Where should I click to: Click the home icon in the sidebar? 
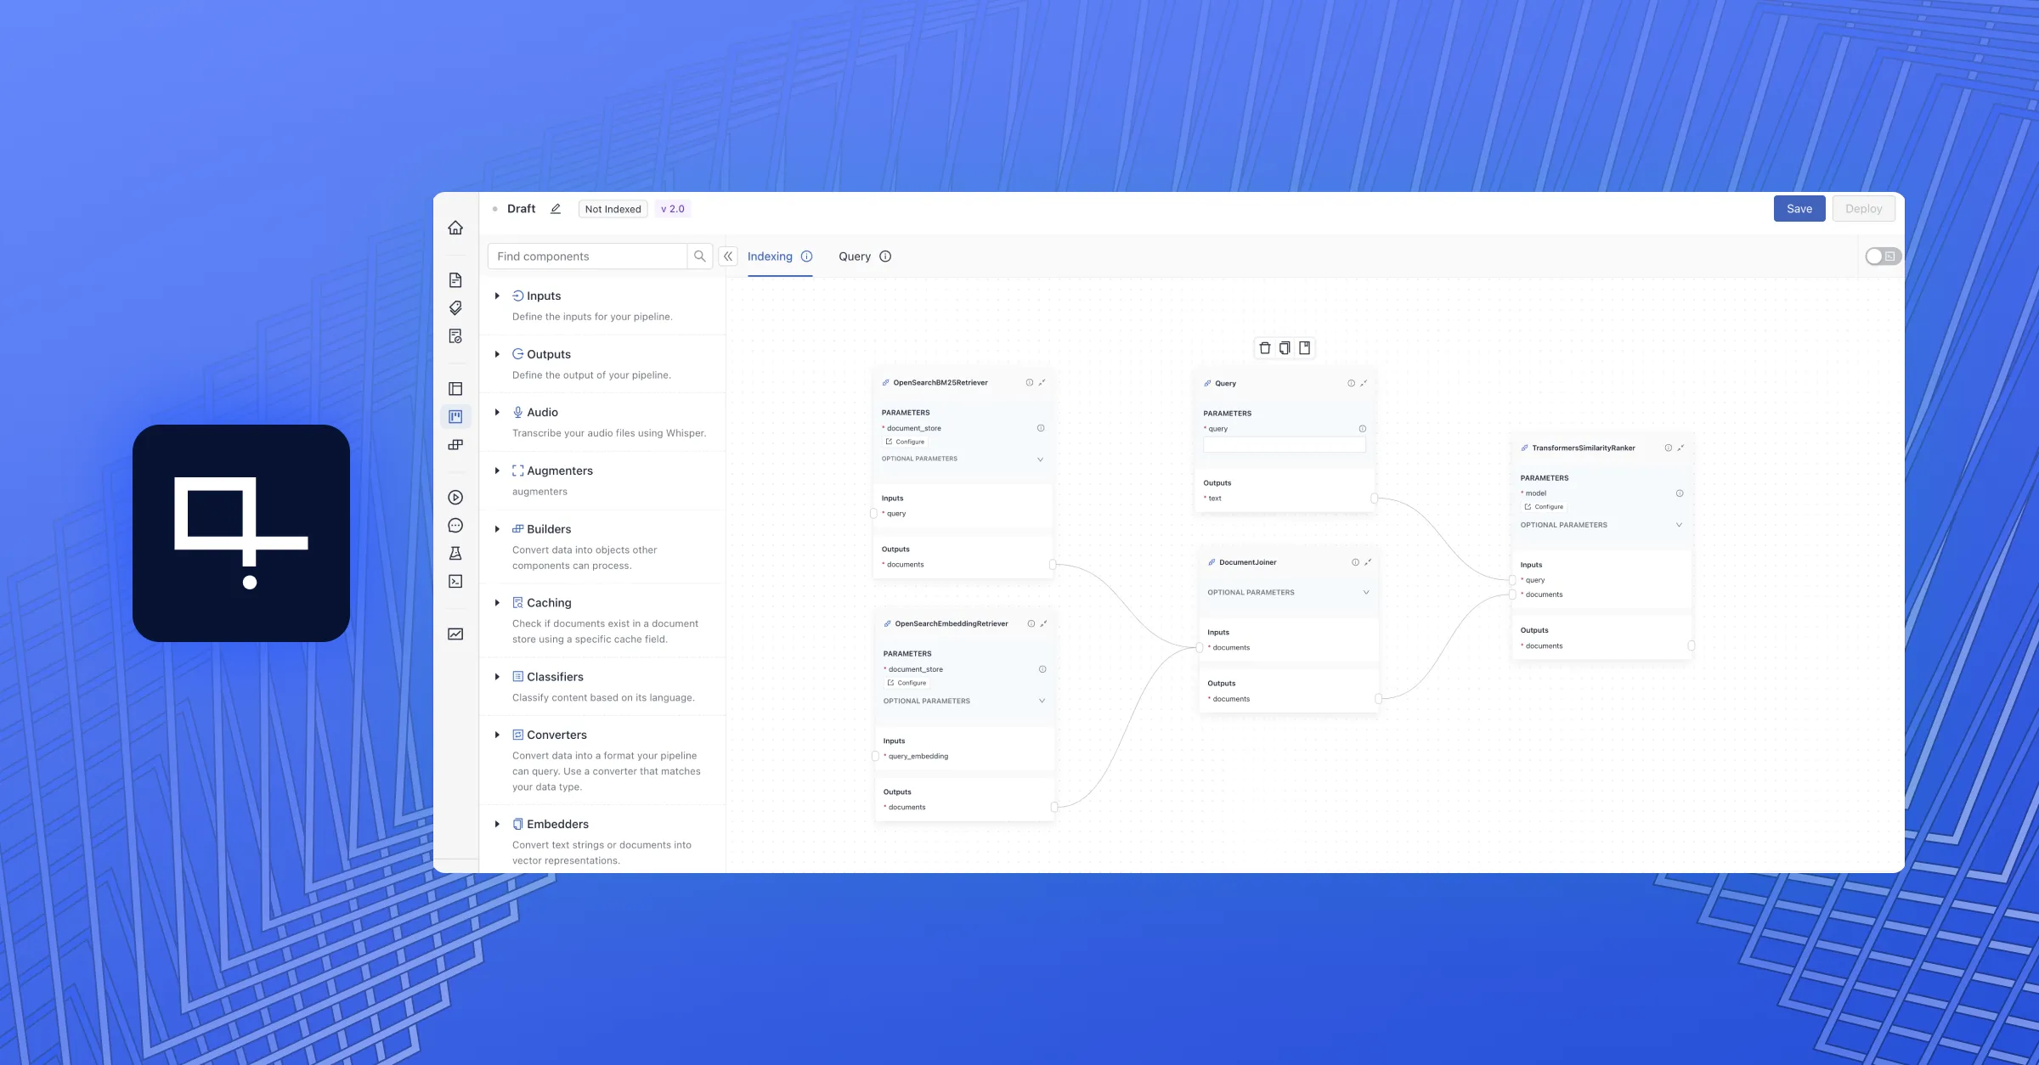(455, 228)
